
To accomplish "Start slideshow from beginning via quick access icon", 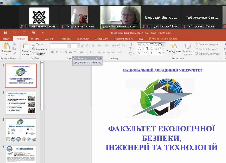I will [x=34, y=32].
